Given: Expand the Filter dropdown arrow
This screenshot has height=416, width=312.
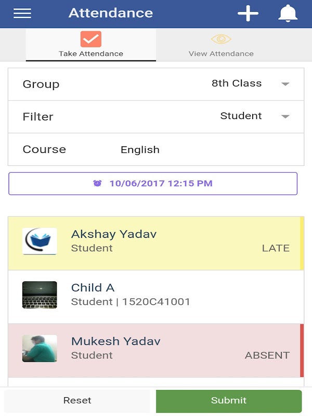Looking at the screenshot, I should tap(285, 117).
